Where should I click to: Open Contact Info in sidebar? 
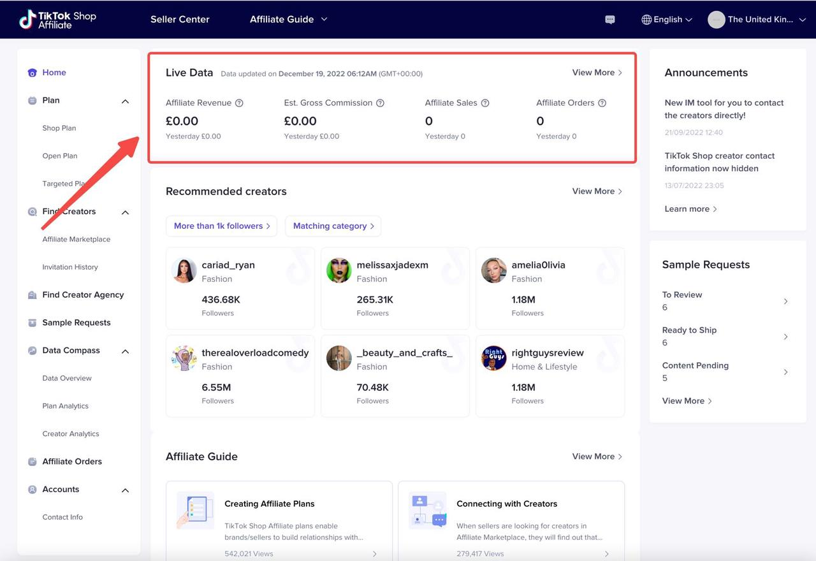tap(62, 518)
